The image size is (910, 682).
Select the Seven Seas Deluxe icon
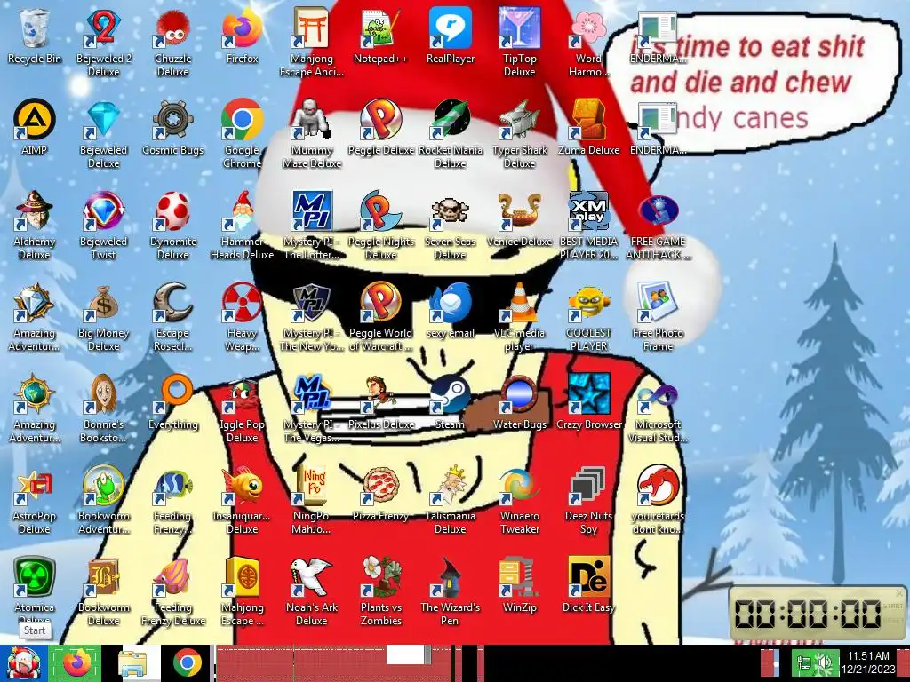[x=451, y=226]
